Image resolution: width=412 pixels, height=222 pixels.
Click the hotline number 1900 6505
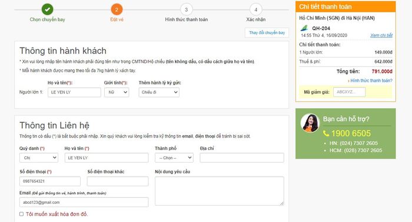tap(351, 133)
